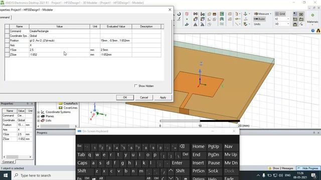
Task: Click the duplicate-mirror icon beside the mirror icon
Action: pyautogui.click(x=203, y=14)
